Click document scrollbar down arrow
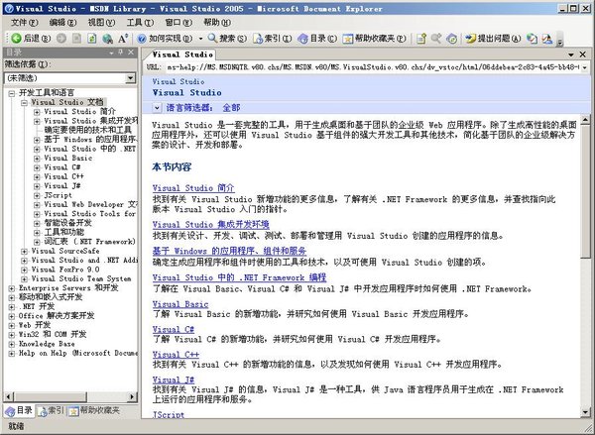This screenshot has width=595, height=435. click(x=585, y=412)
